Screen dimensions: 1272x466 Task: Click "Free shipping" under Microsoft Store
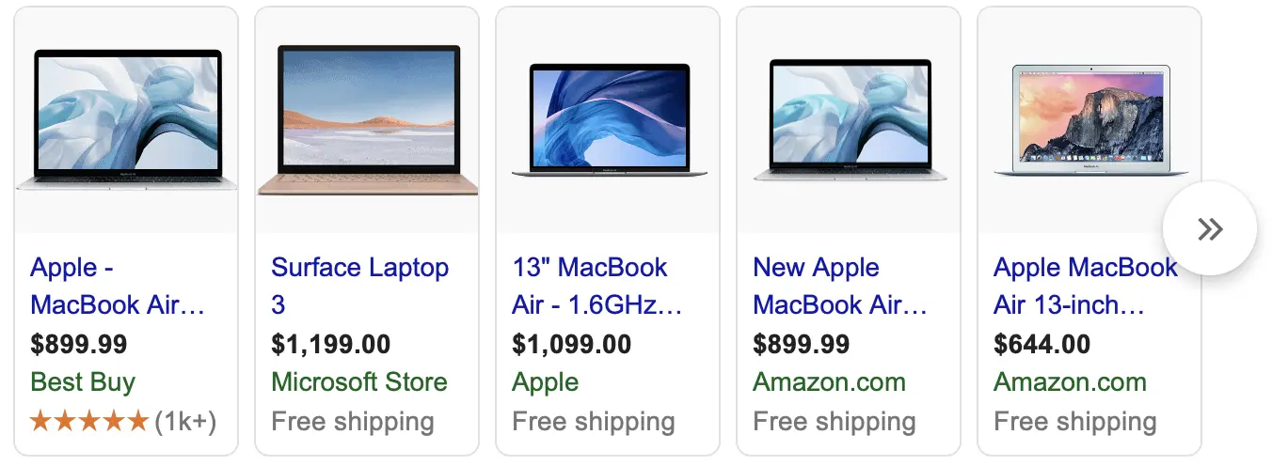click(353, 422)
